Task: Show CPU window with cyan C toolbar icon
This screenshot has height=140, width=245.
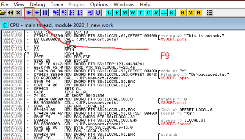Action: pyautogui.click(x=148, y=13)
